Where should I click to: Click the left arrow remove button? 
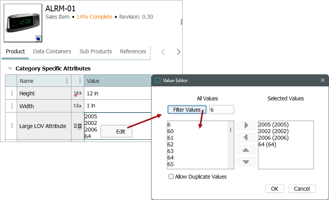[246, 137]
